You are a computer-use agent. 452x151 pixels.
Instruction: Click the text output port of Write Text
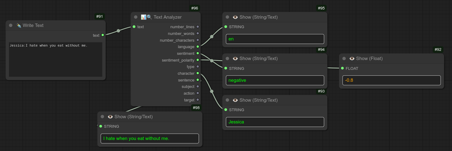103,35
